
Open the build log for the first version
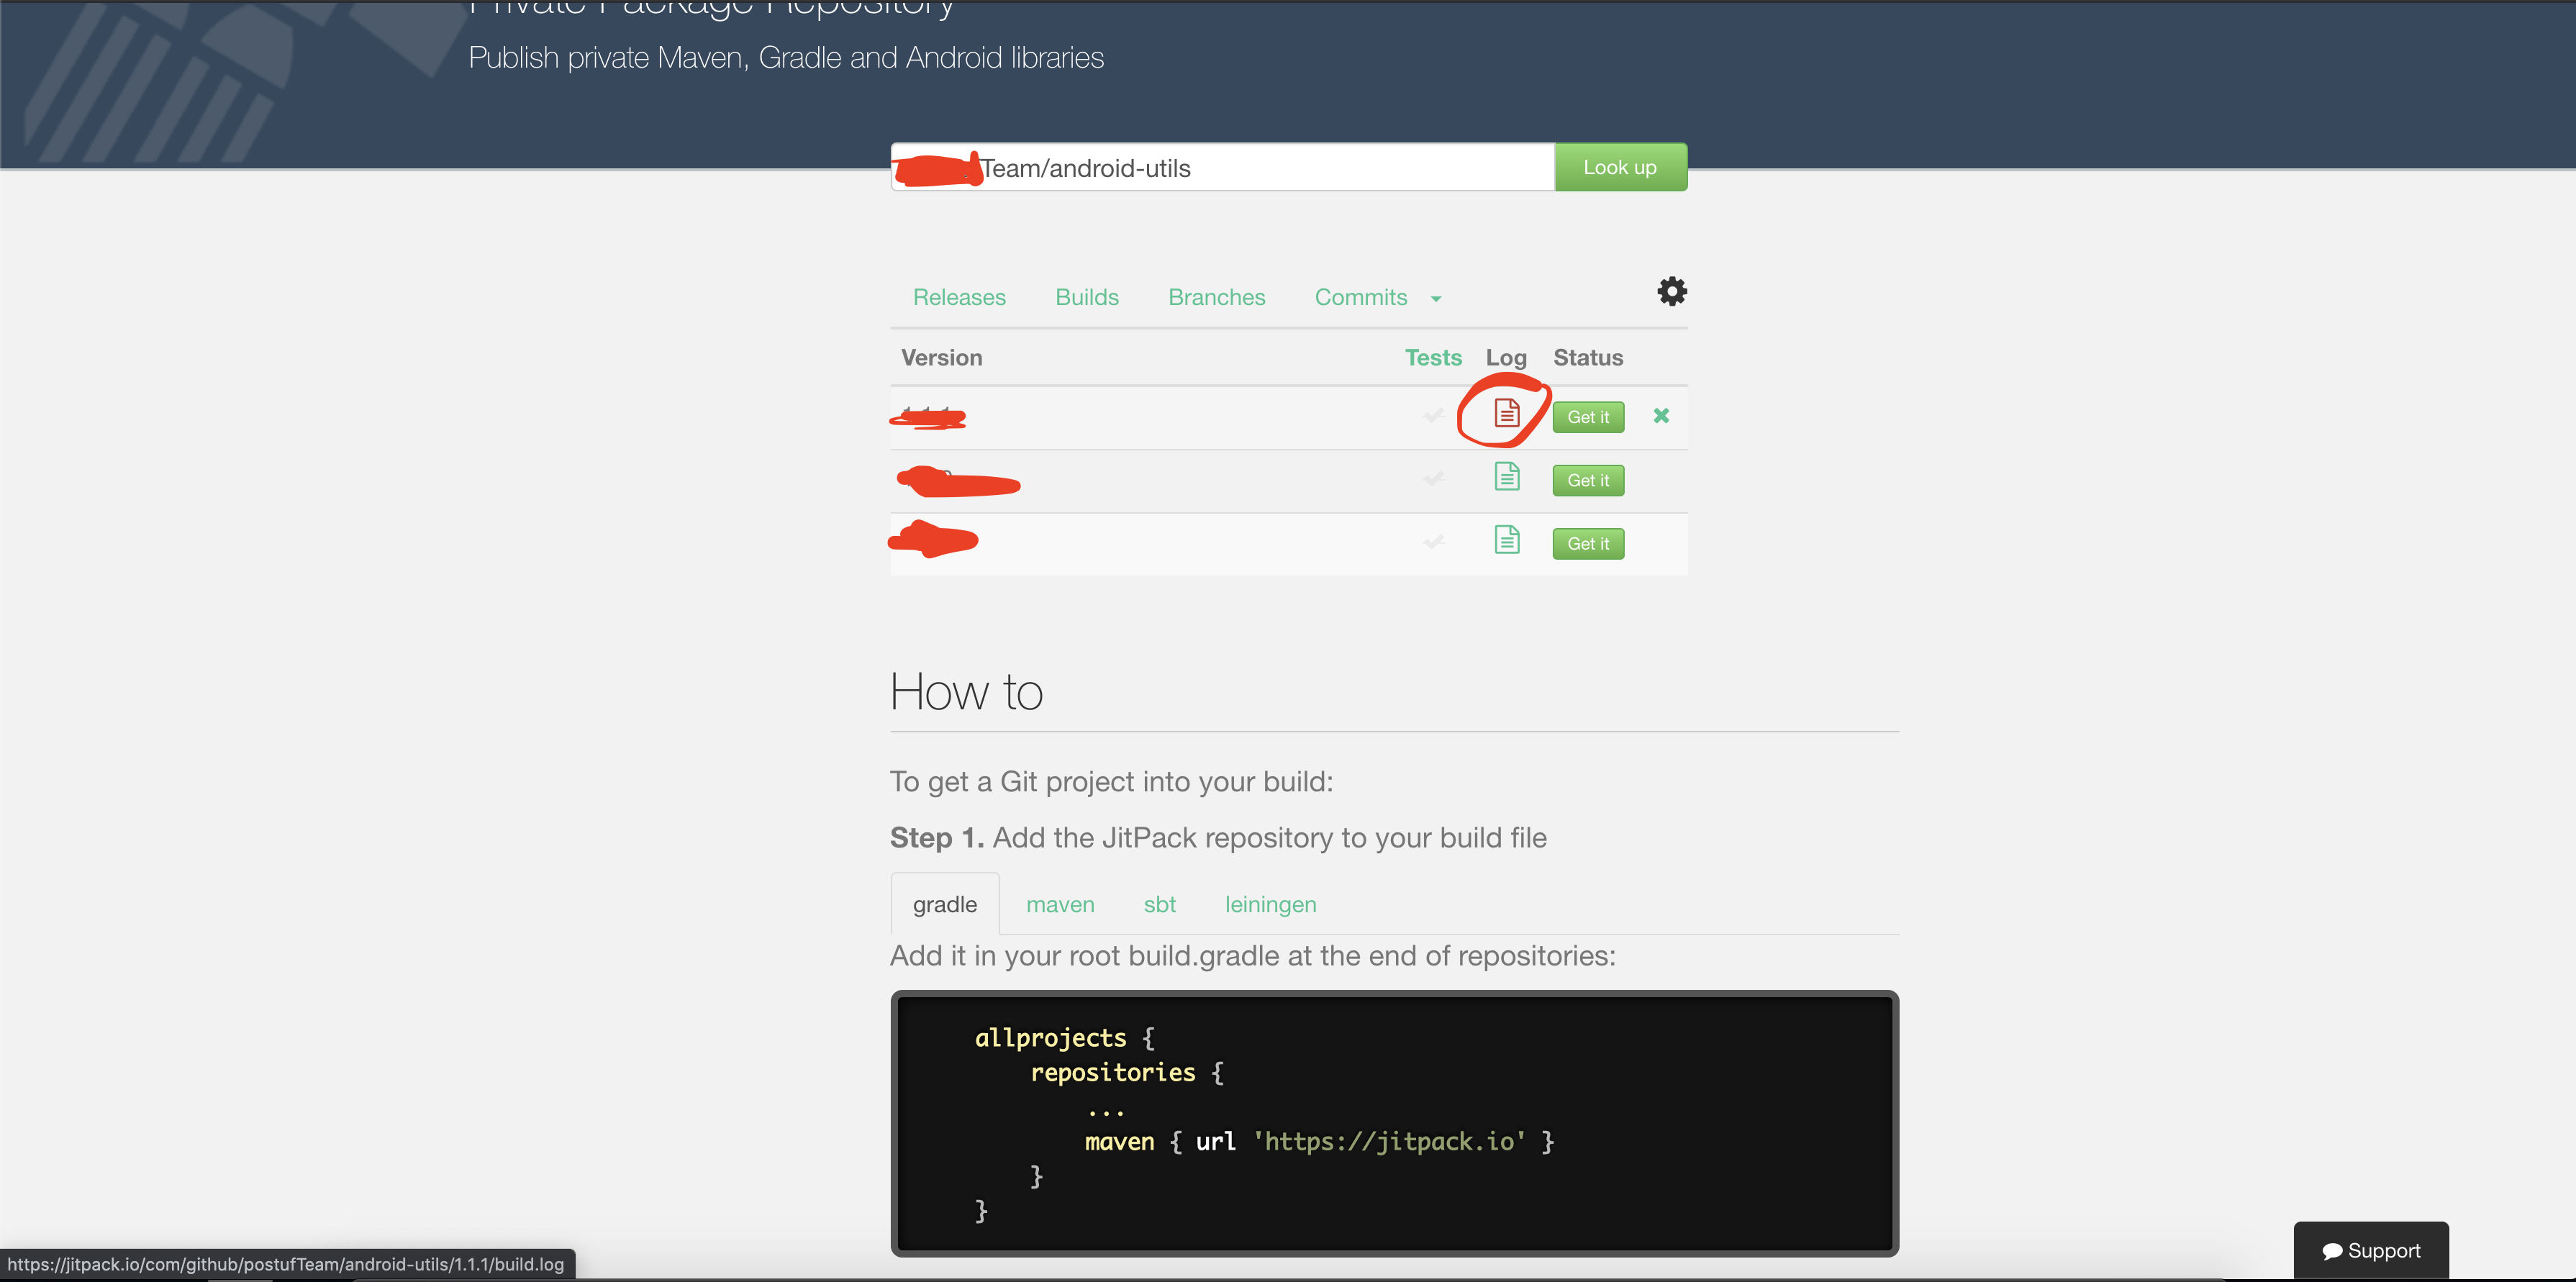pyautogui.click(x=1506, y=412)
